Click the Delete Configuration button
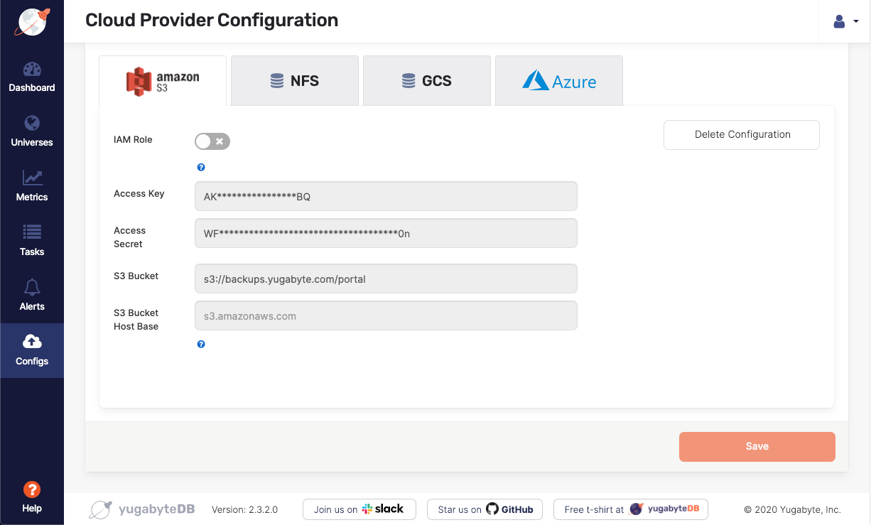The width and height of the screenshot is (871, 525). coord(741,134)
